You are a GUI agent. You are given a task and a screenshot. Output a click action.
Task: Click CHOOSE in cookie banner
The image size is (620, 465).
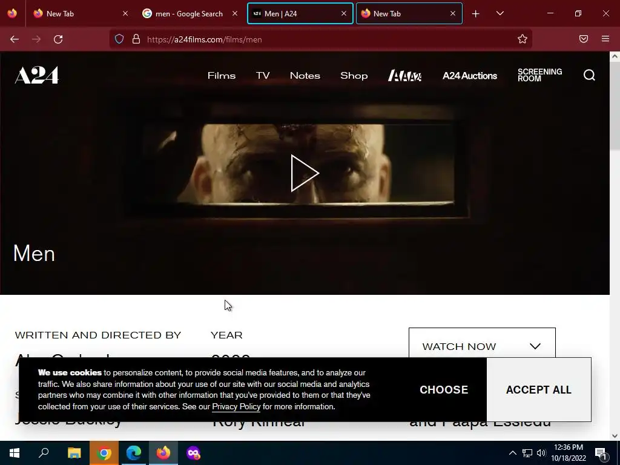[444, 389]
